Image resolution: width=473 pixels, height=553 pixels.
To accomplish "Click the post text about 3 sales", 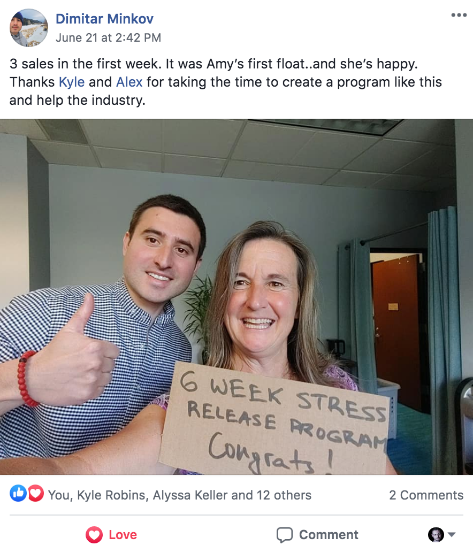I will click(x=226, y=82).
